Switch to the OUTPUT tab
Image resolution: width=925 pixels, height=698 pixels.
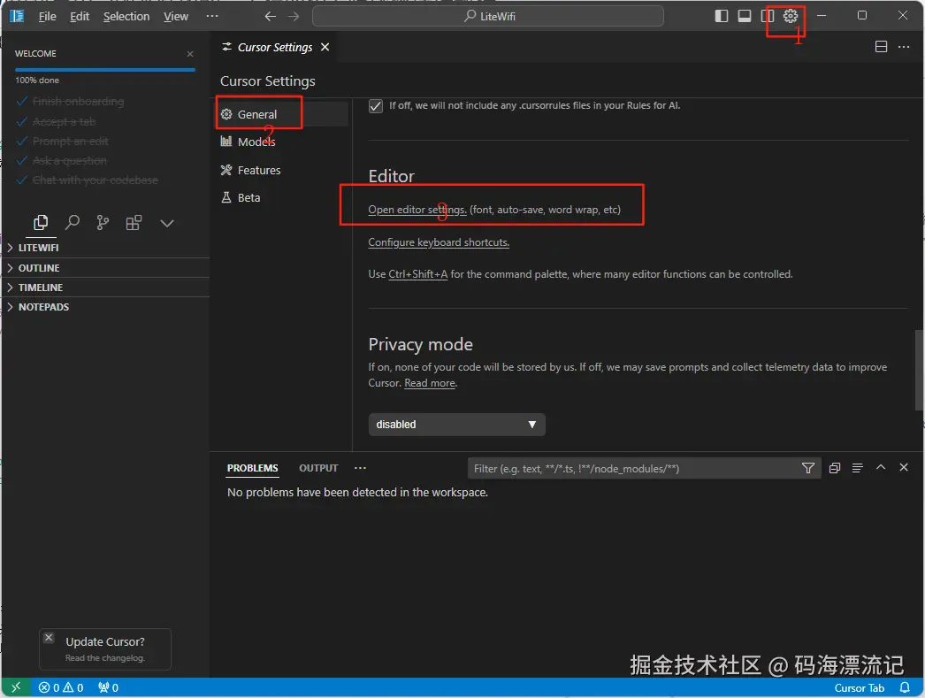[318, 468]
